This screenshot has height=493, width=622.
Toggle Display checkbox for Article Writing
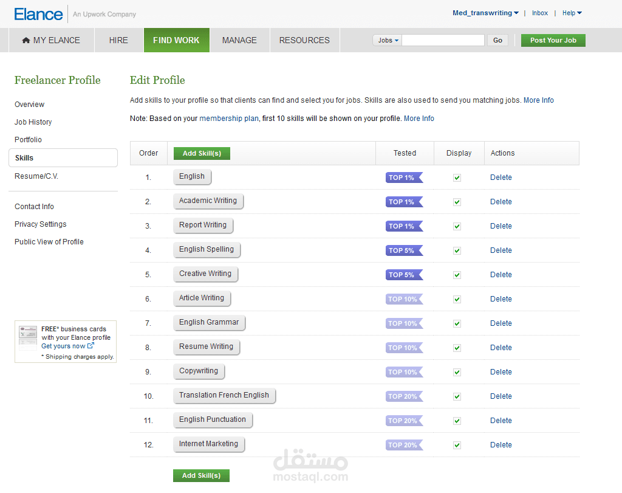pyautogui.click(x=457, y=299)
